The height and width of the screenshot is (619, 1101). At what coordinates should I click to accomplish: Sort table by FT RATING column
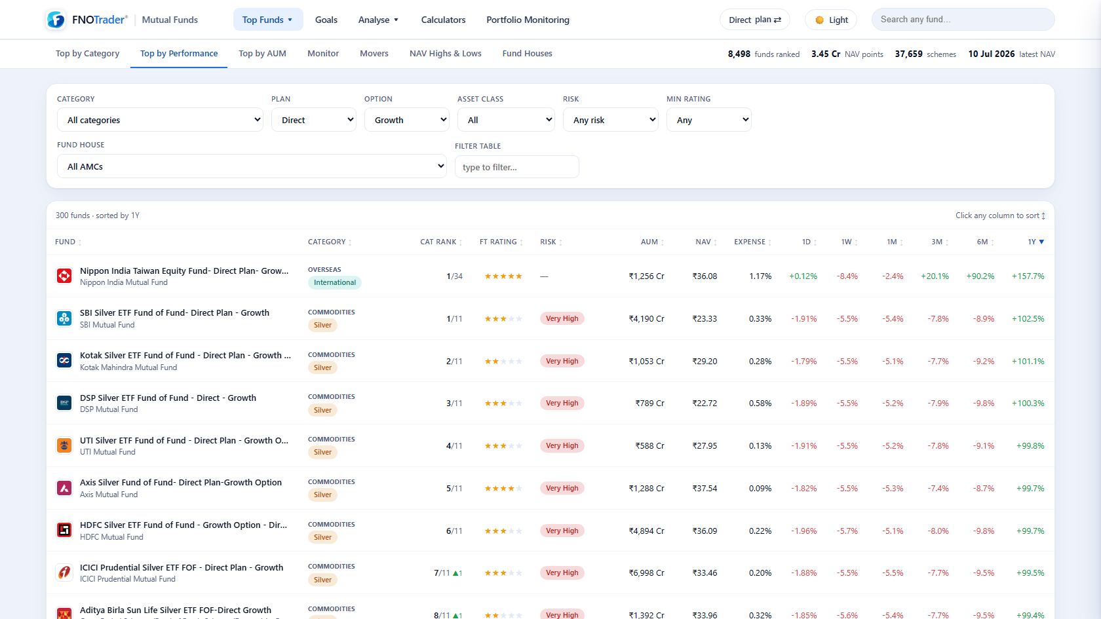501,242
